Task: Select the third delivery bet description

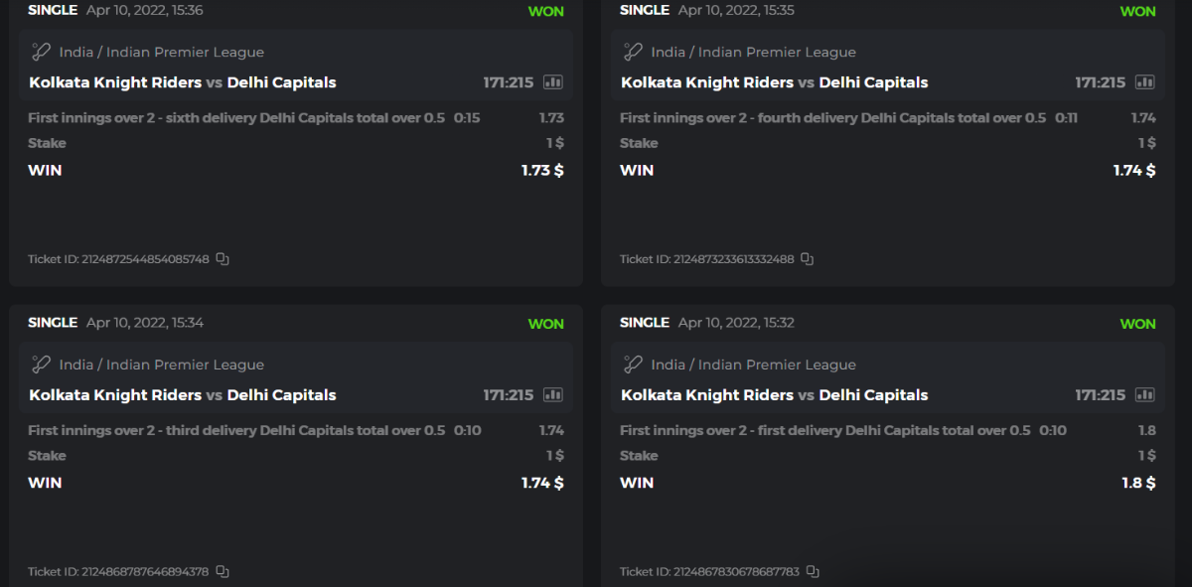Action: [236, 431]
